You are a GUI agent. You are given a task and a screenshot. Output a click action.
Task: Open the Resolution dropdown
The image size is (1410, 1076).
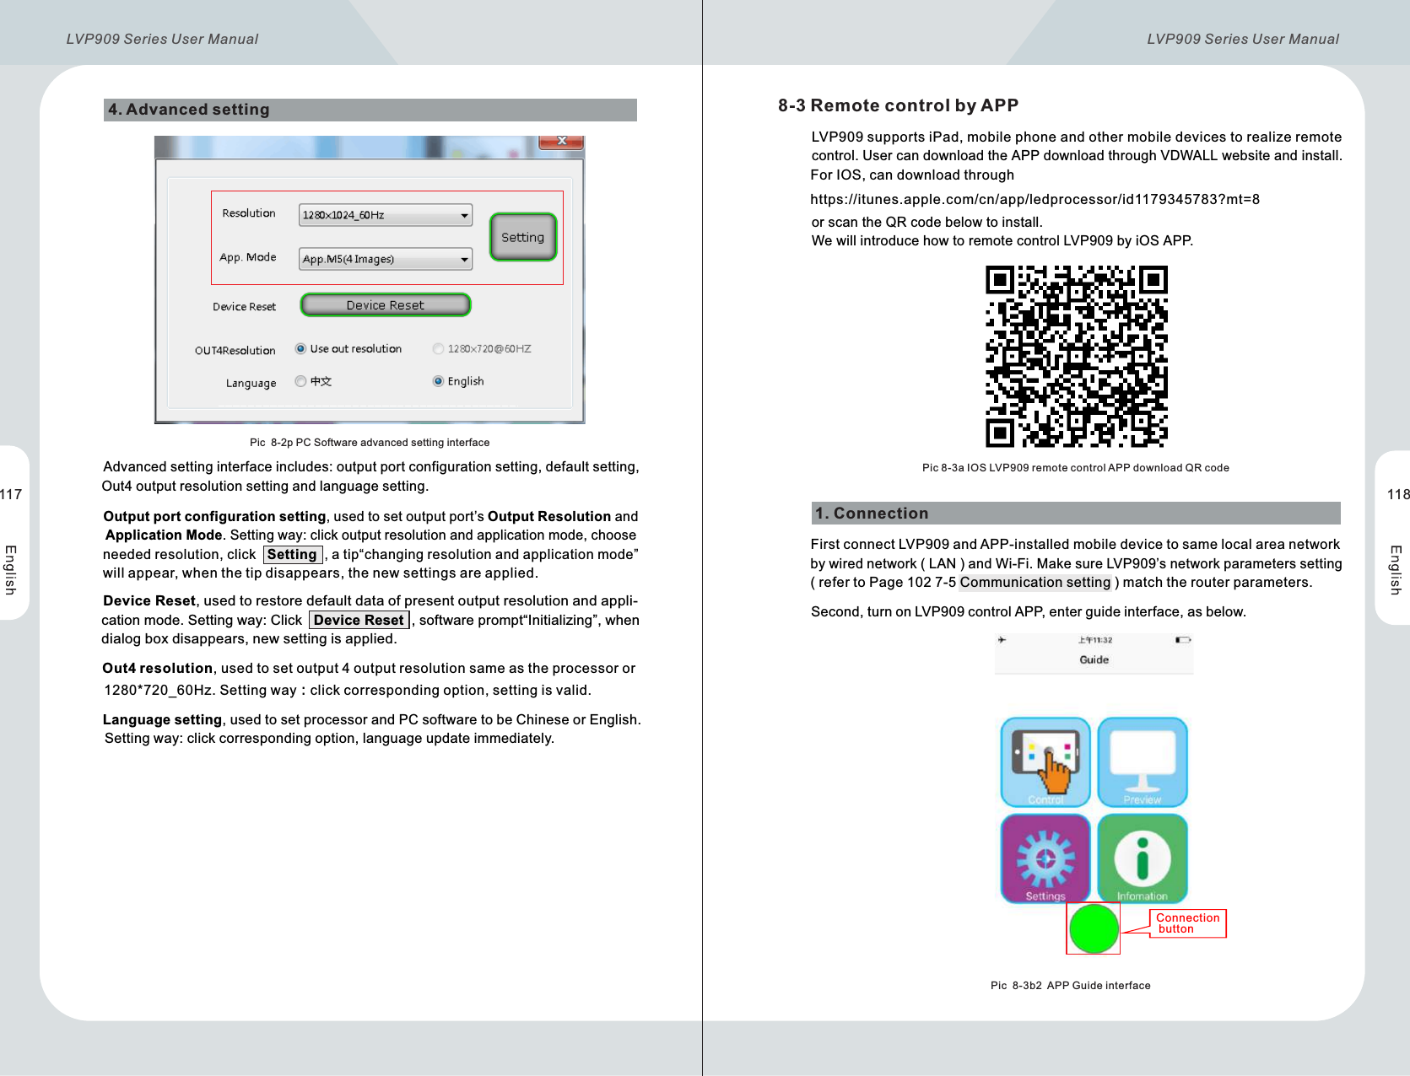coord(386,215)
